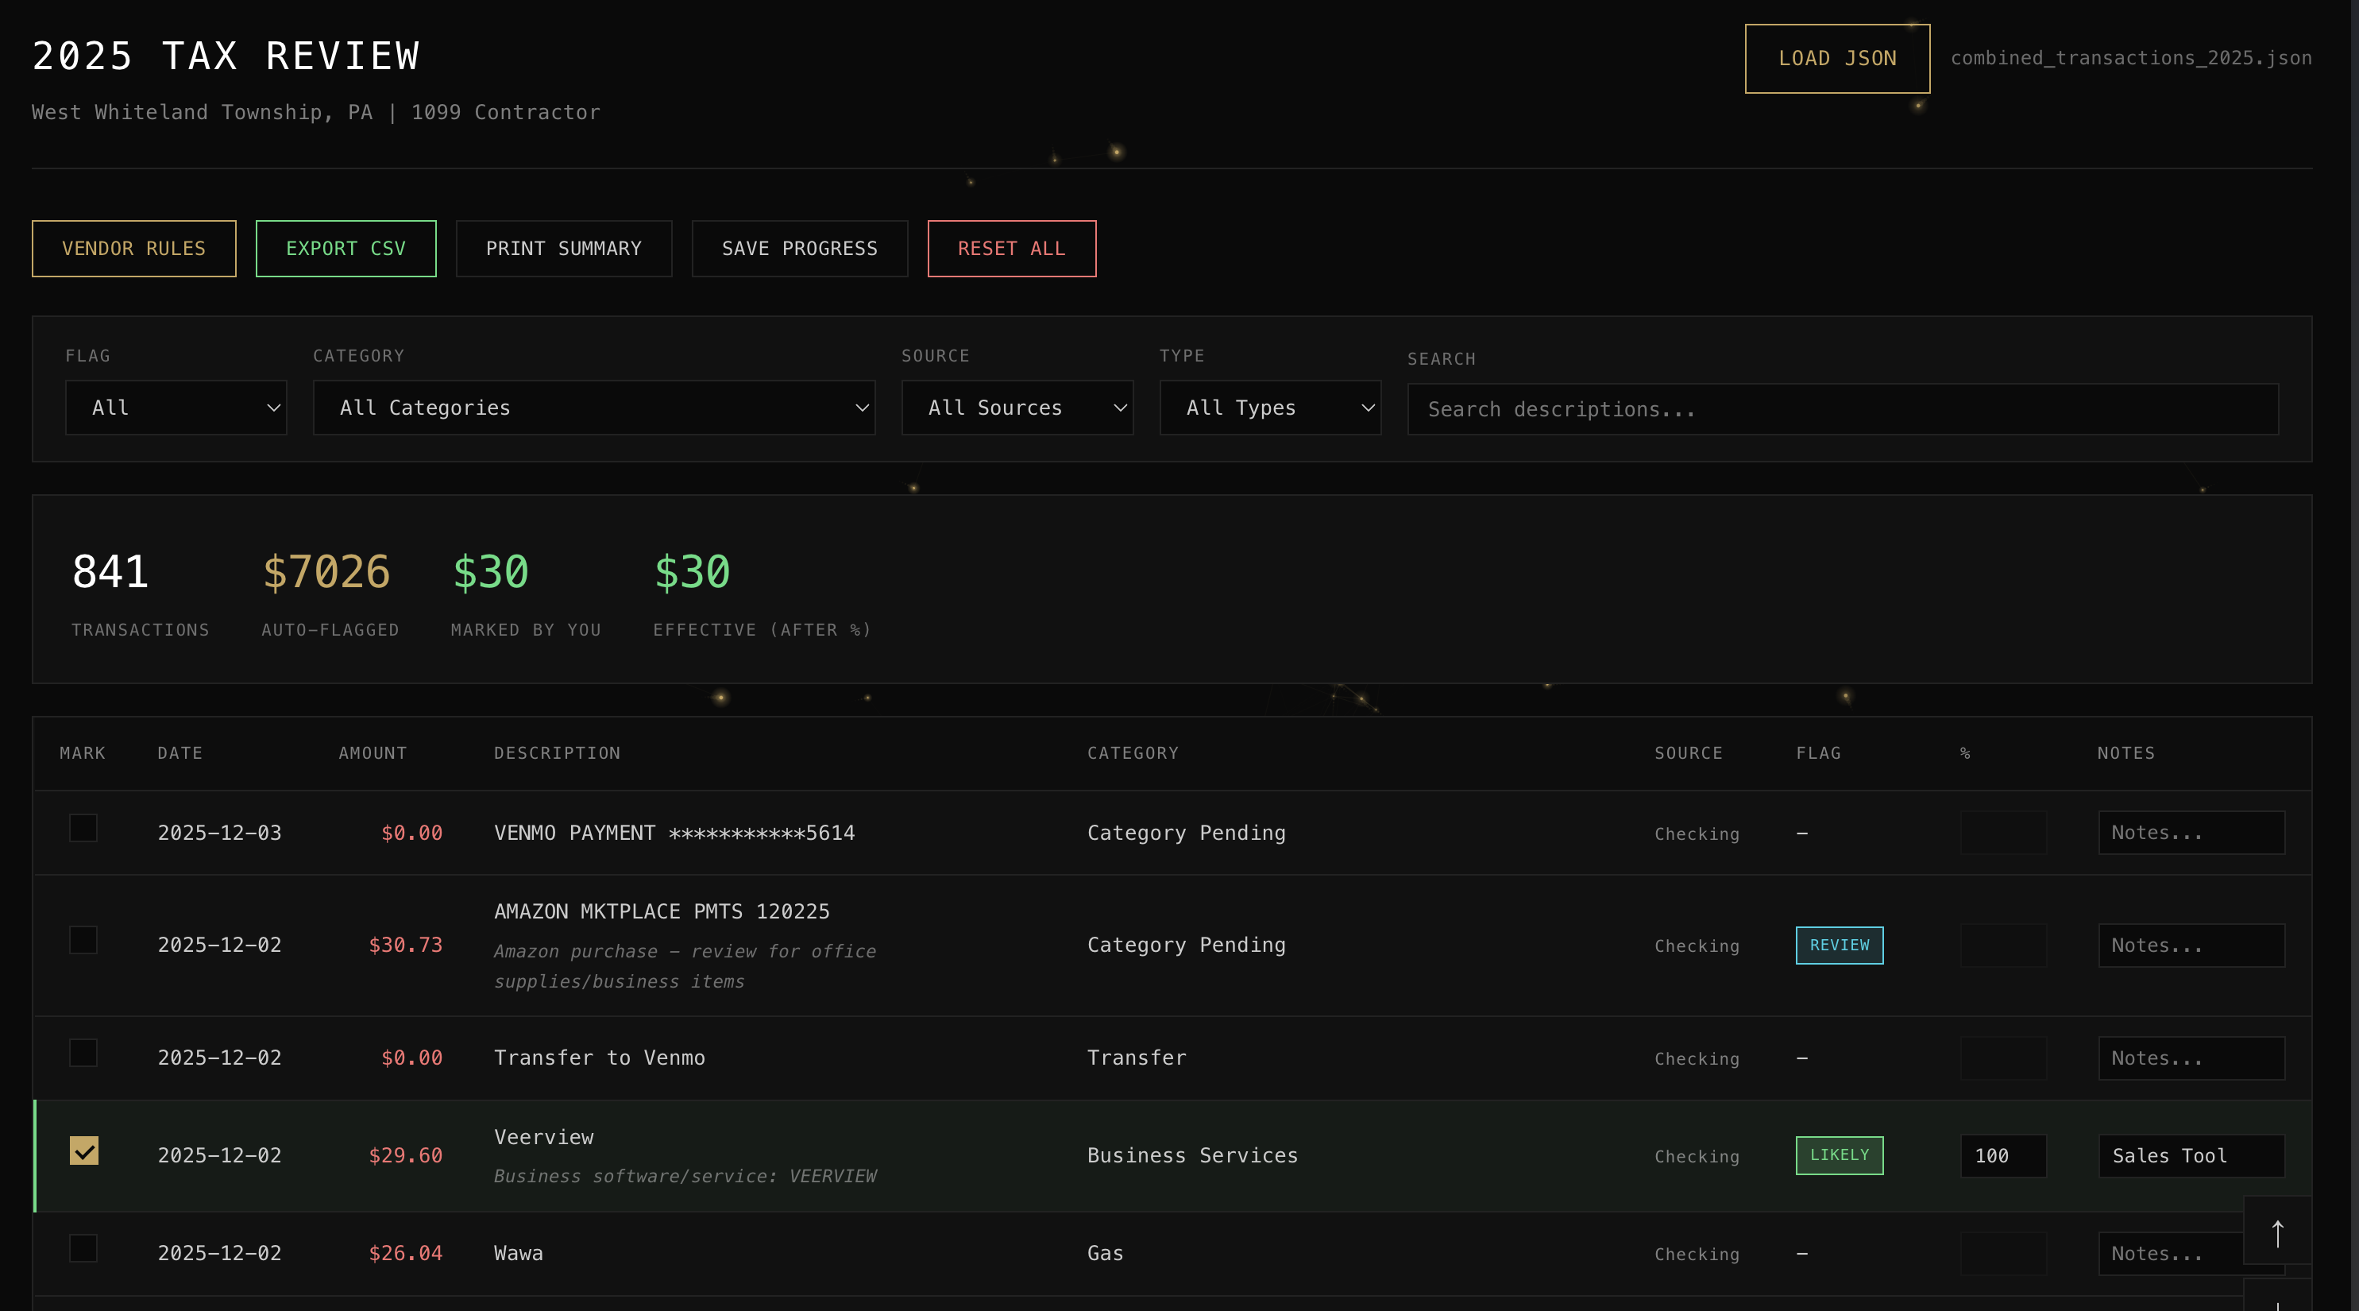Open the FLAG filter dropdown

[176, 407]
